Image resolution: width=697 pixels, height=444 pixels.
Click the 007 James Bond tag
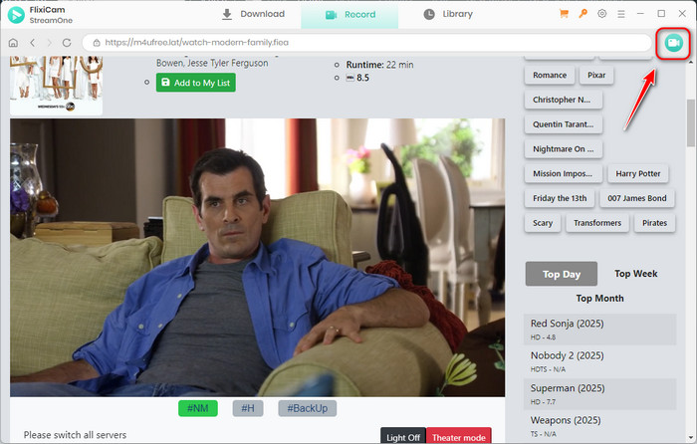[637, 198]
